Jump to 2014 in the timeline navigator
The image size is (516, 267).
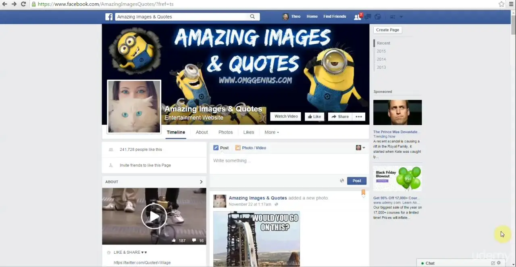coord(381,59)
